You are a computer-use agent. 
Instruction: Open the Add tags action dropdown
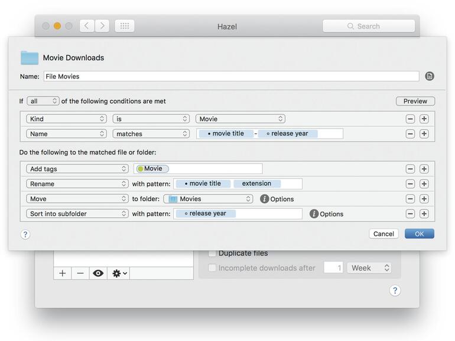point(77,169)
